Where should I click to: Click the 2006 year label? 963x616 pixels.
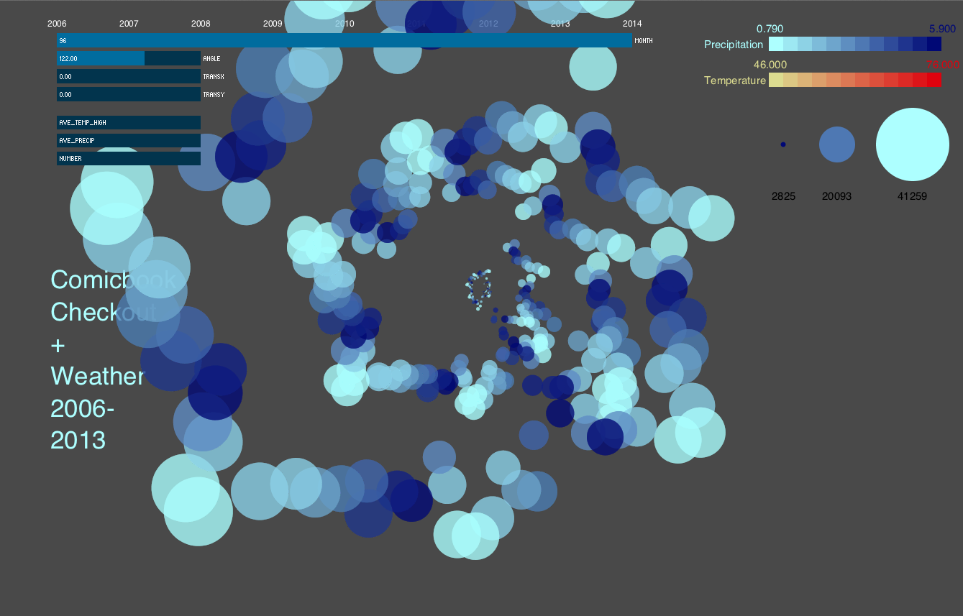(x=57, y=24)
